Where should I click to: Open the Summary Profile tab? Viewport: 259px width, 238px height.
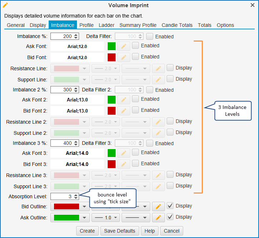(x=138, y=25)
